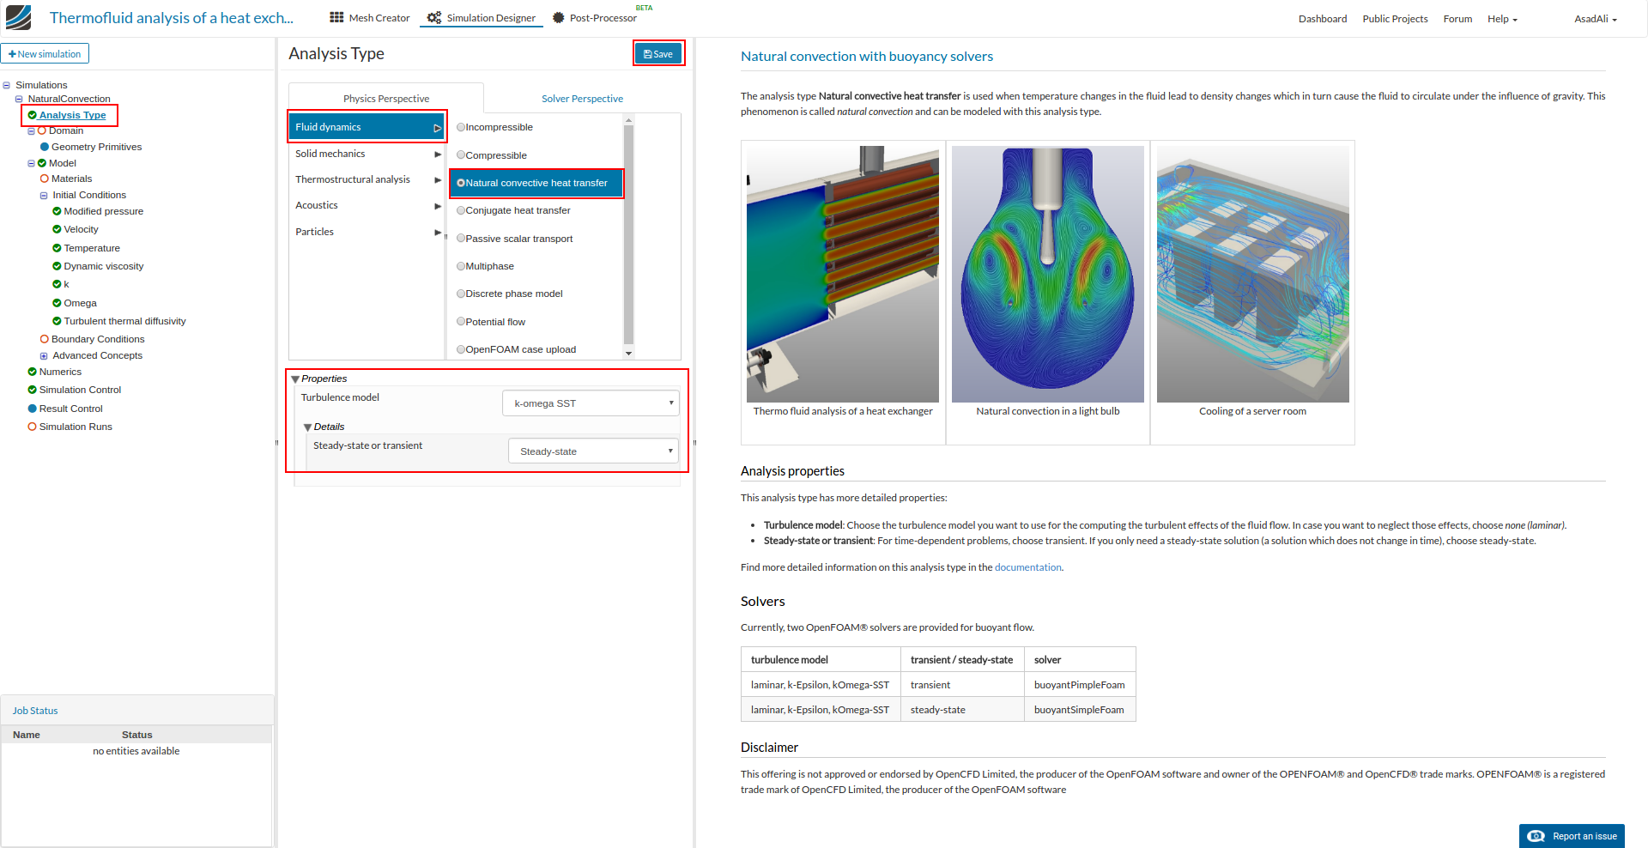Click the Save icon above Analysis Type
The image size is (1648, 848).
tap(646, 52)
